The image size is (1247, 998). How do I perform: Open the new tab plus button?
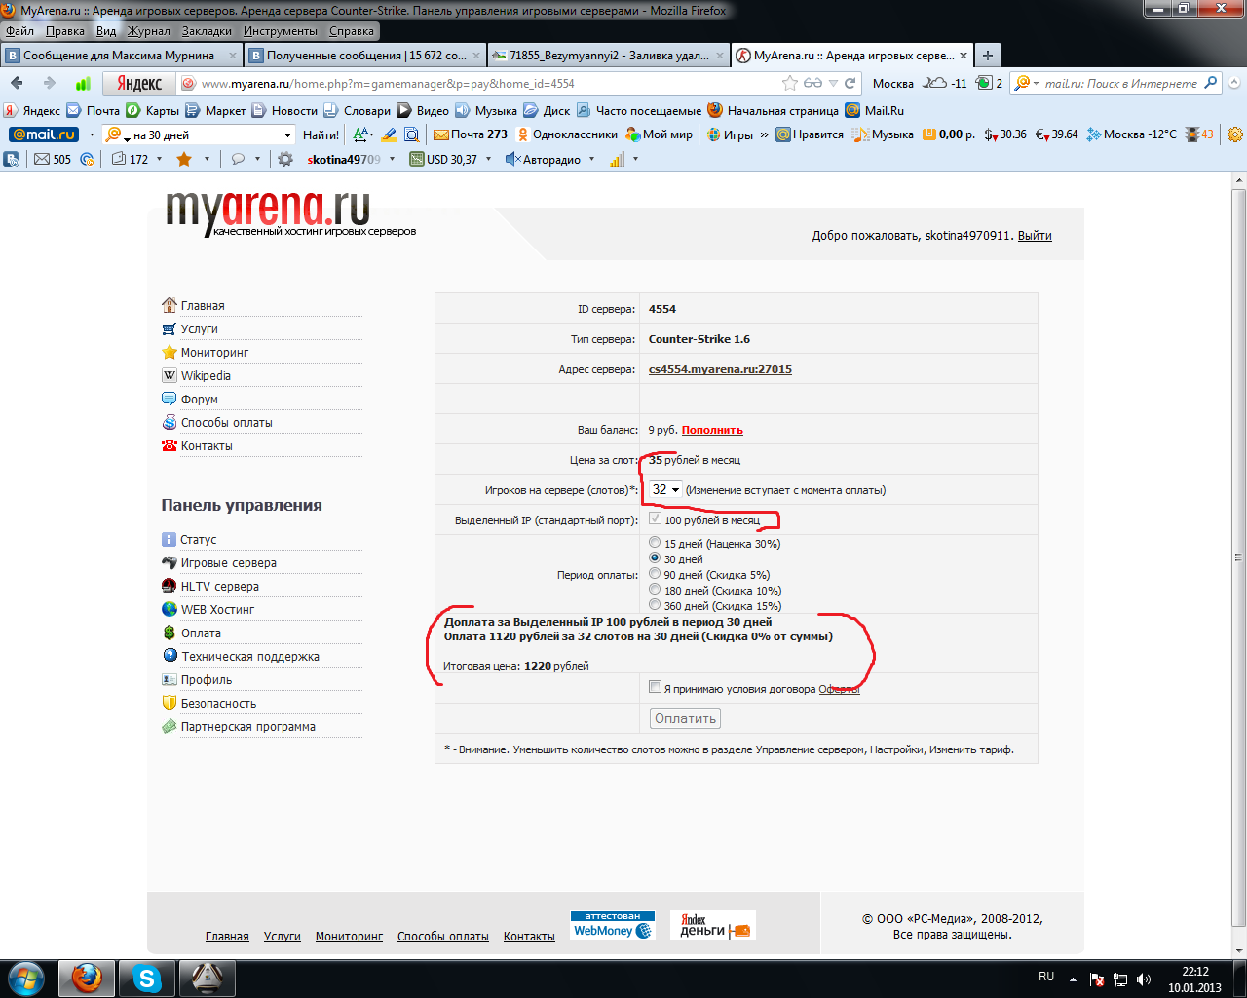[x=987, y=56]
